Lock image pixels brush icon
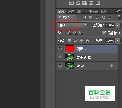This screenshot has width=122, height=108. click(76, 41)
